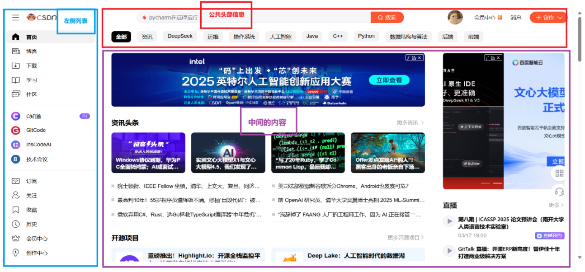Close the right side 广告 panel
The image size is (585, 272).
[499, 58]
